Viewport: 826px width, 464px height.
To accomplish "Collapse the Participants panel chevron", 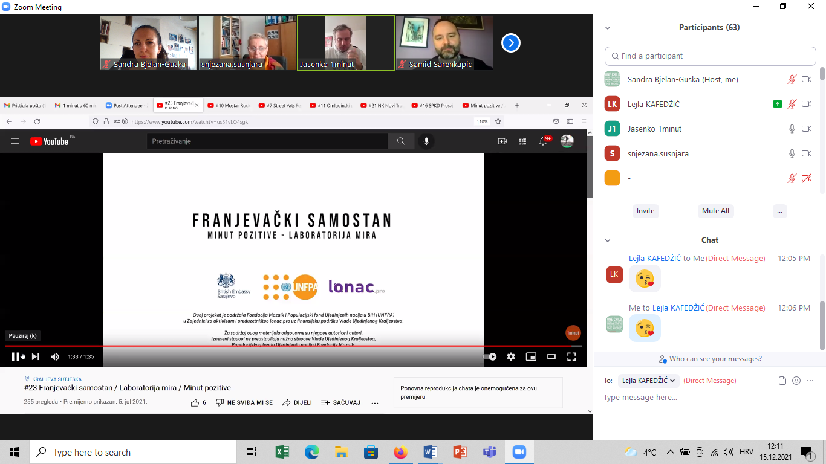I will coord(608,28).
